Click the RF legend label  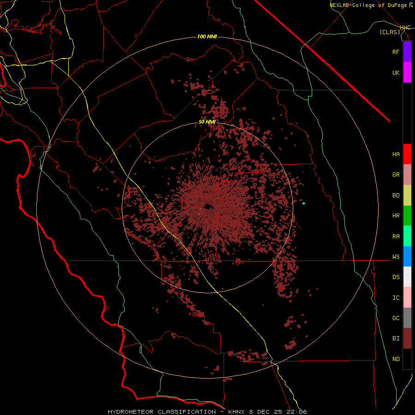[x=396, y=52]
